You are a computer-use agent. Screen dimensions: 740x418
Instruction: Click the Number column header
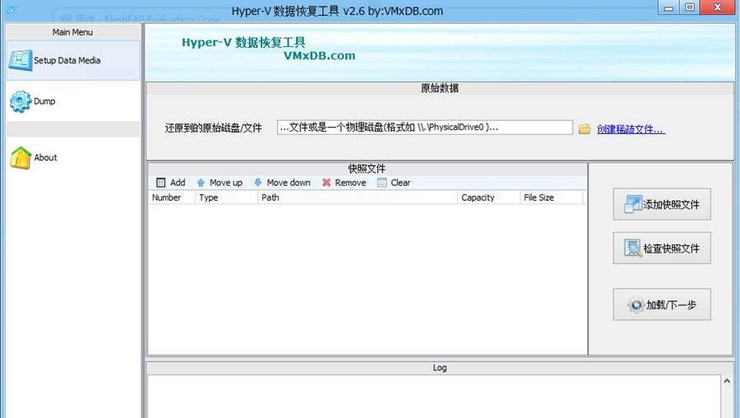(x=171, y=197)
